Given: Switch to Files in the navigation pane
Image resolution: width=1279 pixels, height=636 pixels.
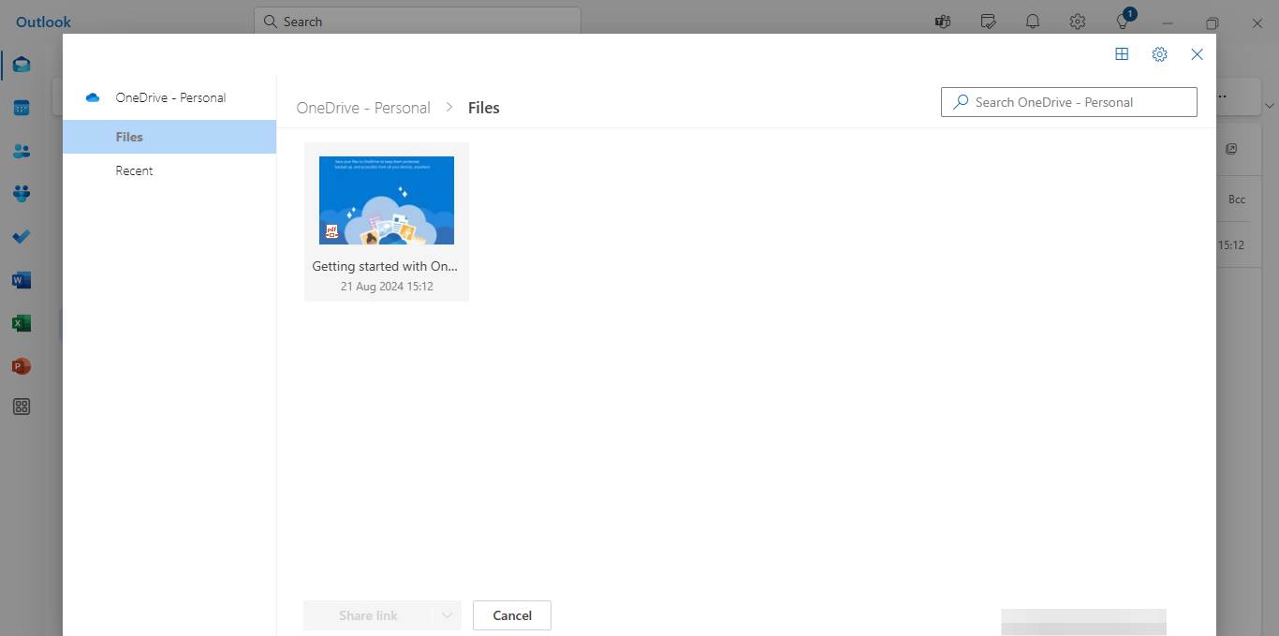Looking at the screenshot, I should [129, 136].
